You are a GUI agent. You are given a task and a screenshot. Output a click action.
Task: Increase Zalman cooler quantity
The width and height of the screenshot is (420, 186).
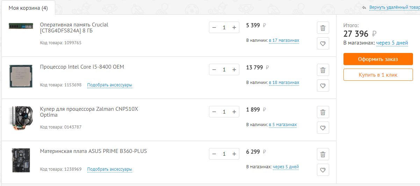pos(234,112)
